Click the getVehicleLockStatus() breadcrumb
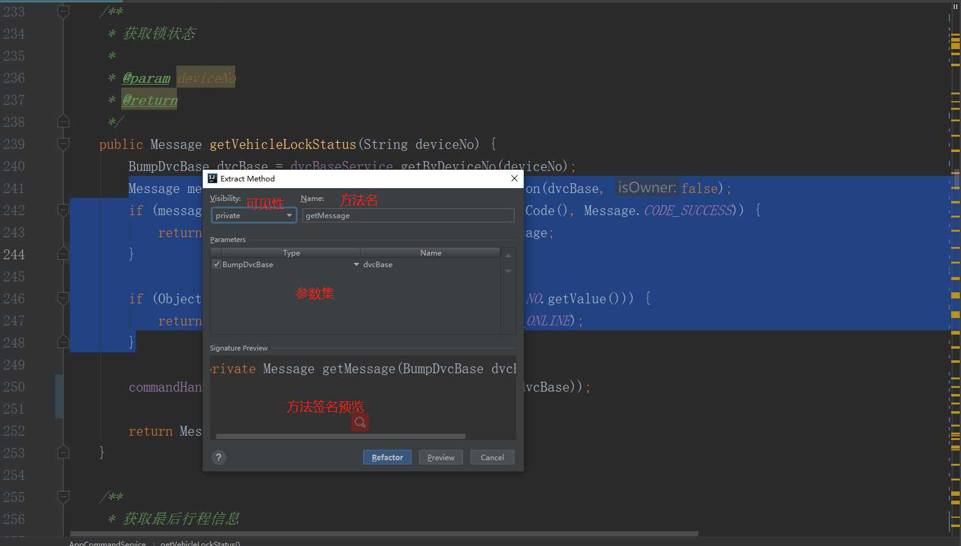 [x=200, y=543]
